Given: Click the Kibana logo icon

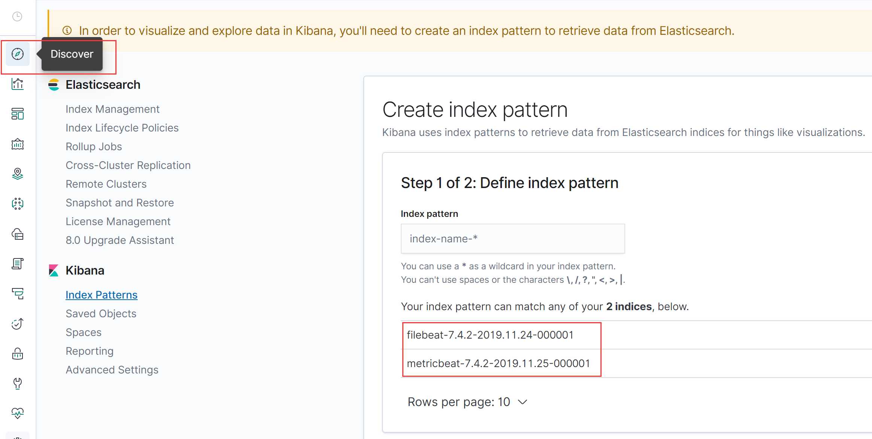Looking at the screenshot, I should click(x=54, y=270).
